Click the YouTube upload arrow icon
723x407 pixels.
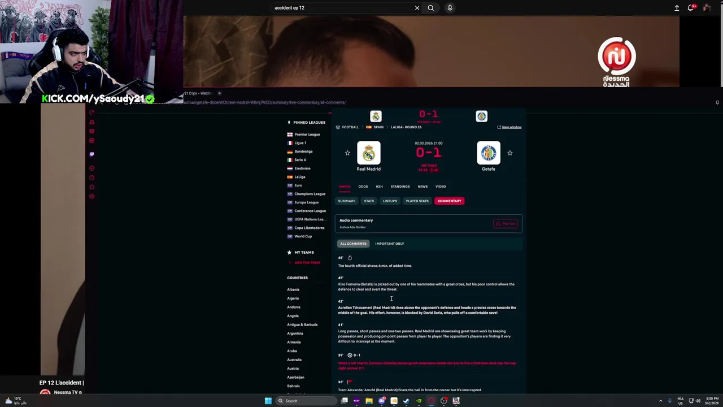point(677,8)
